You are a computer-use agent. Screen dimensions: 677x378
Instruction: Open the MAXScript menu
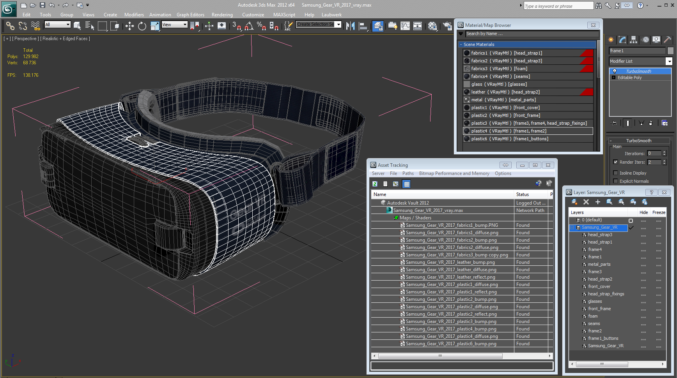[x=284, y=15]
